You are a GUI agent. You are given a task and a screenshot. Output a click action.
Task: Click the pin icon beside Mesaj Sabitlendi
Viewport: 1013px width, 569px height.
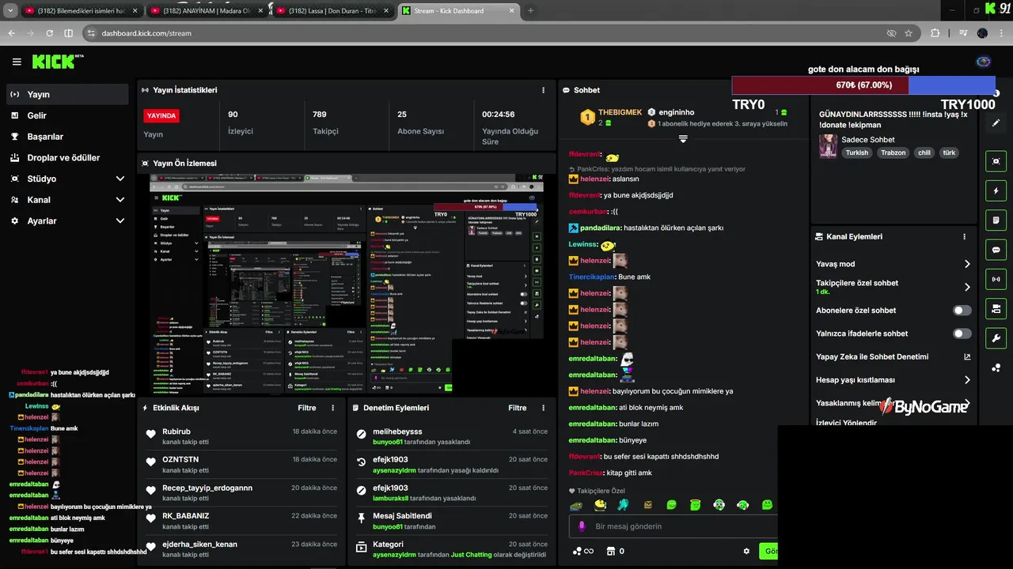pos(362,518)
